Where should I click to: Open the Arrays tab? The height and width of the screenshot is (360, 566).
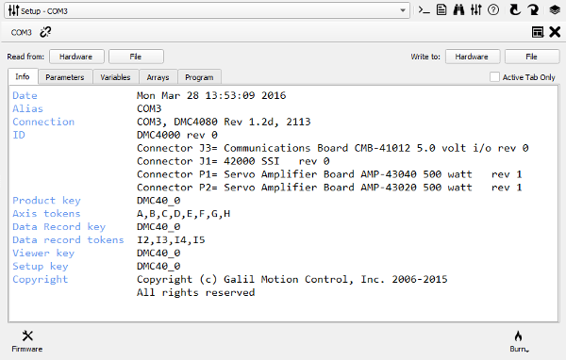[x=158, y=77]
